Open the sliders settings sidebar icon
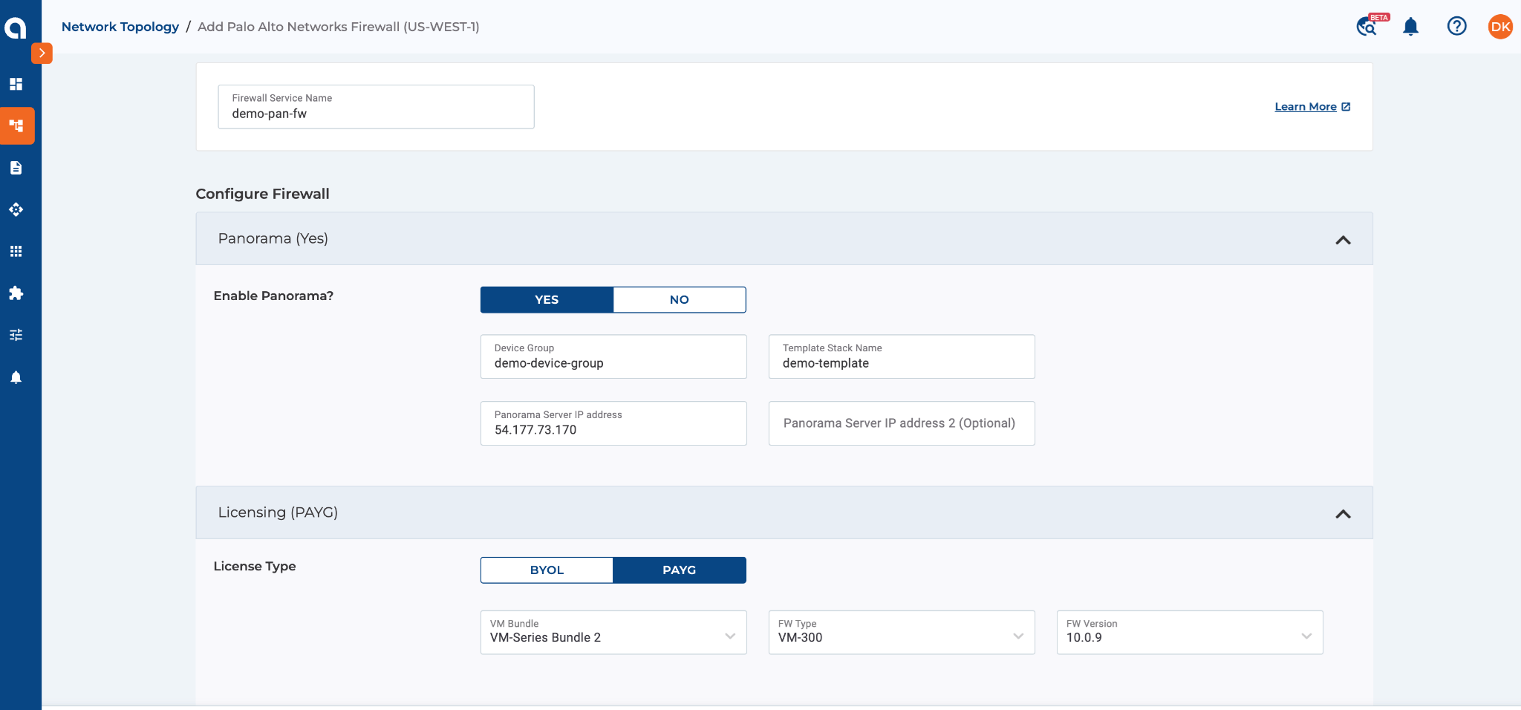1521x710 pixels. 16,335
